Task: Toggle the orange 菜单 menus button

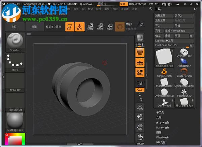Action: point(124,4)
